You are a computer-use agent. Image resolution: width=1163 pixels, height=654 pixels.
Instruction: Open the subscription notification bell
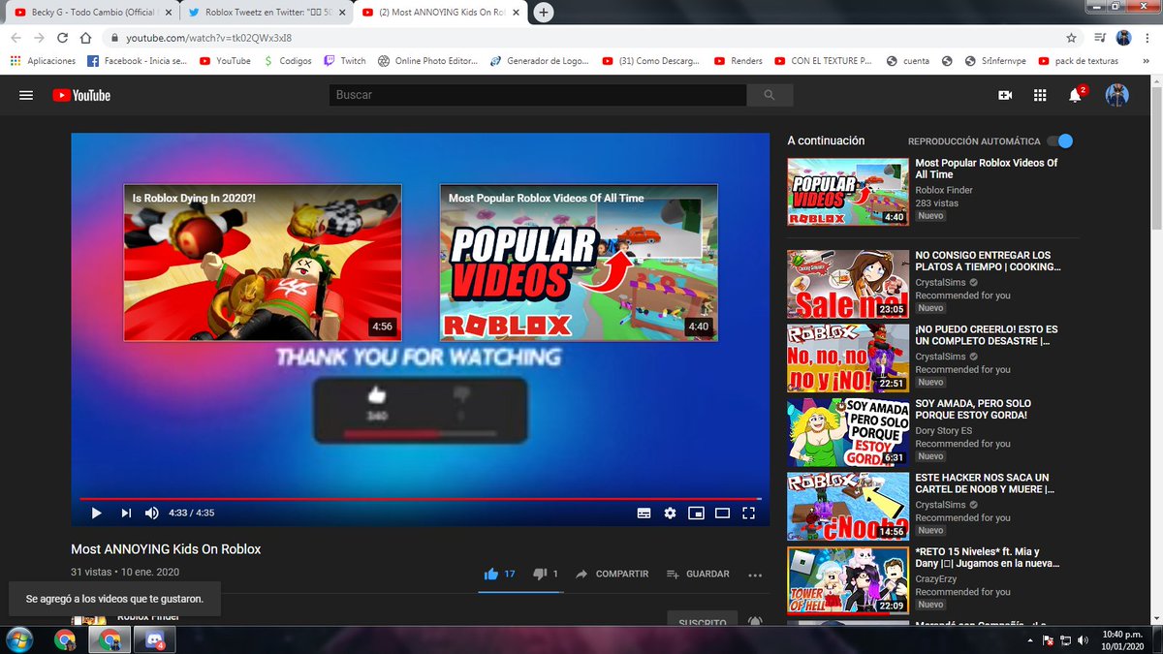click(x=755, y=621)
